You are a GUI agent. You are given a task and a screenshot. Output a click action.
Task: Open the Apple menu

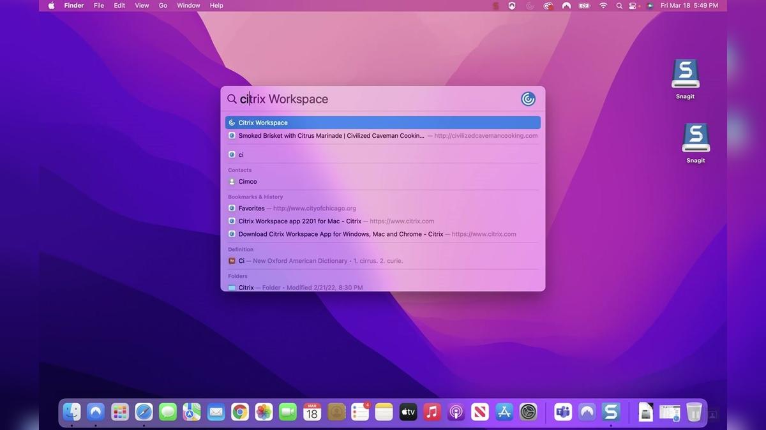pyautogui.click(x=51, y=6)
